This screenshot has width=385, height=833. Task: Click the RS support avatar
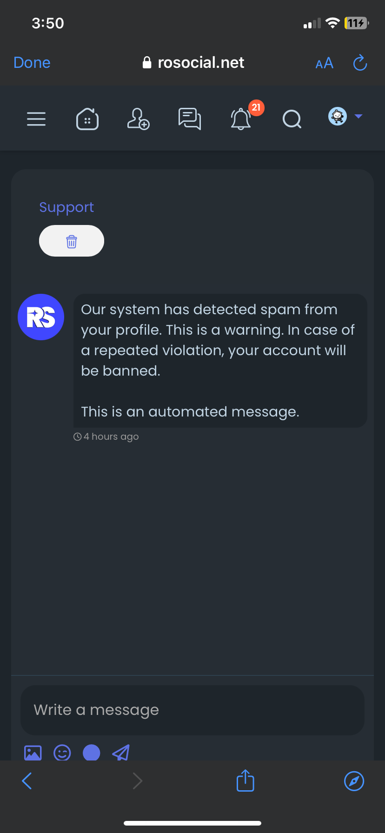[41, 317]
